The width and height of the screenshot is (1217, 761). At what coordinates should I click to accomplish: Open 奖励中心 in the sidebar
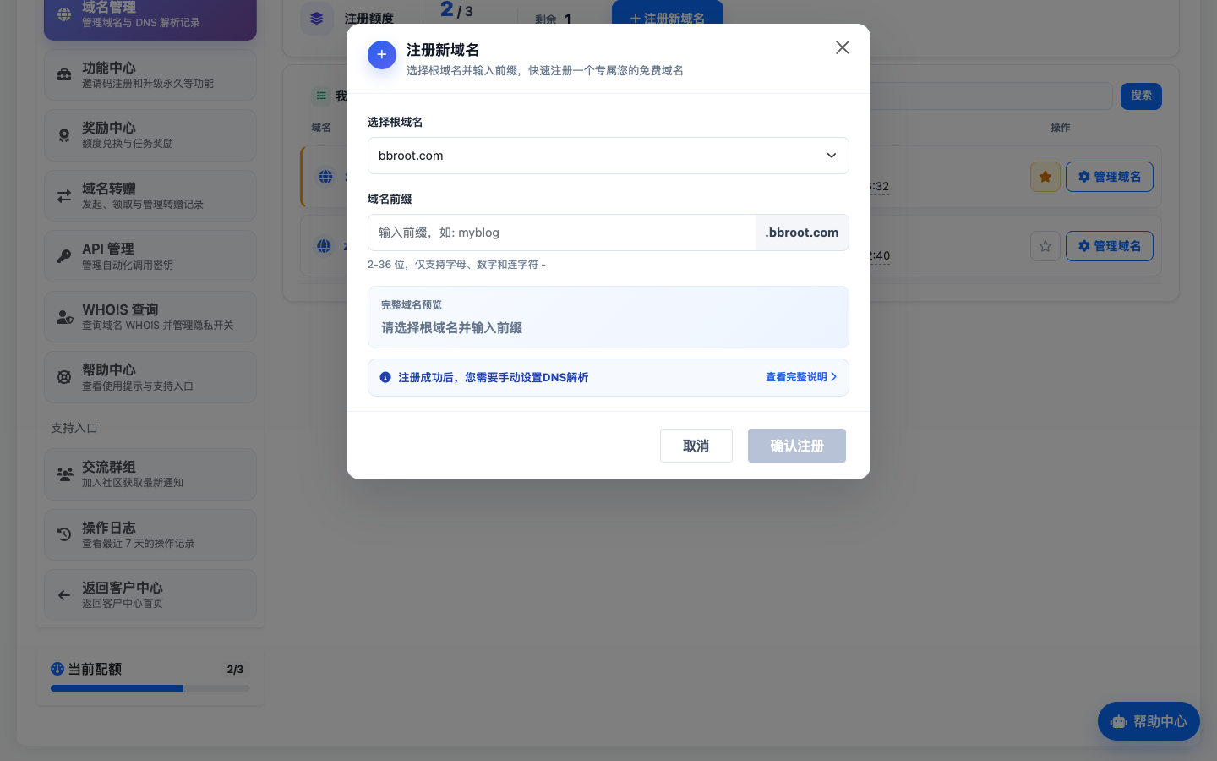[x=150, y=135]
